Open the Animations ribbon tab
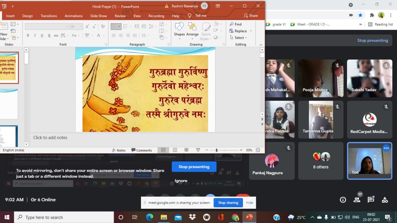Viewport: 397px width, 223px height. pos(74,16)
